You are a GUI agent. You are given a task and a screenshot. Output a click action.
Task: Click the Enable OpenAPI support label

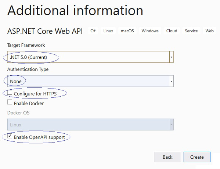[39, 137]
